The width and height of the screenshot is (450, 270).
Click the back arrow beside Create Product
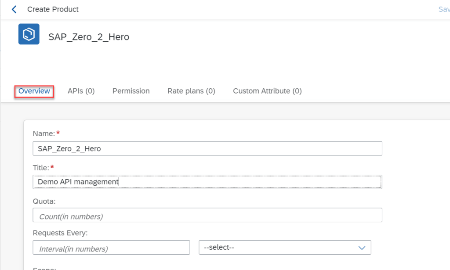click(14, 9)
